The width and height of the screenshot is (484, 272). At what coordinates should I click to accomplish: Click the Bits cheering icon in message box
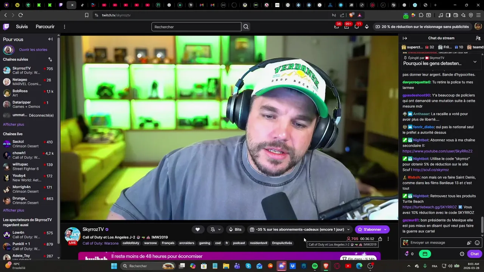point(469,243)
